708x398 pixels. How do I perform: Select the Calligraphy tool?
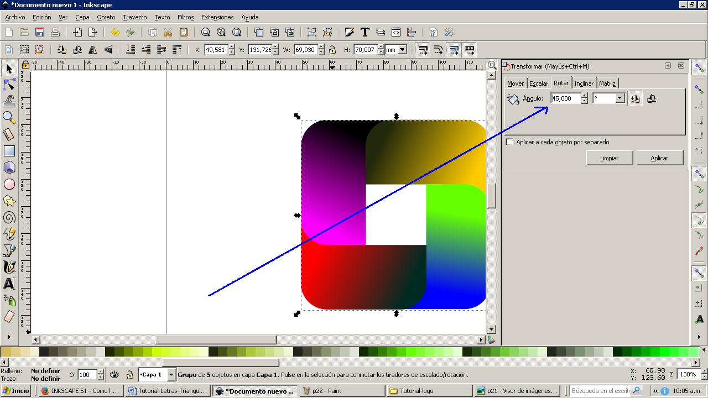pos(9,267)
